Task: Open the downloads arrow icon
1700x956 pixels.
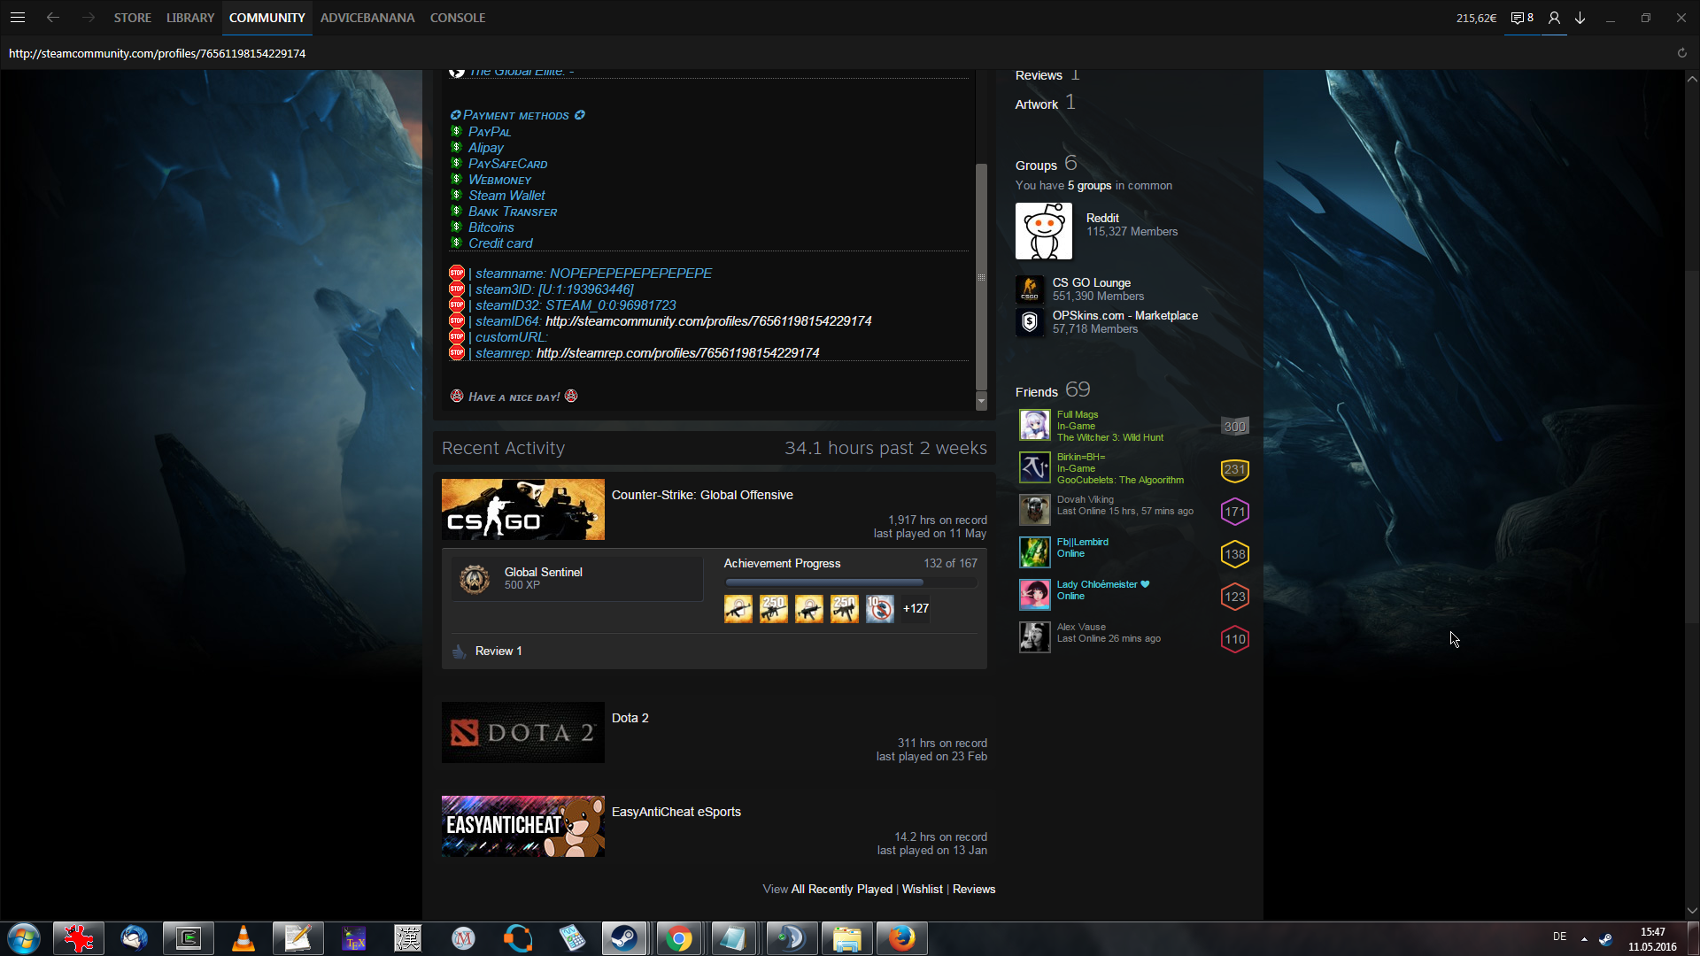Action: pyautogui.click(x=1580, y=18)
